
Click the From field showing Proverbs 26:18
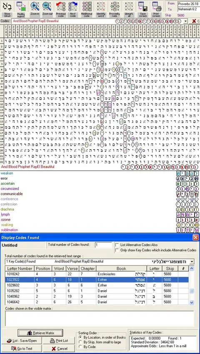point(188,4)
